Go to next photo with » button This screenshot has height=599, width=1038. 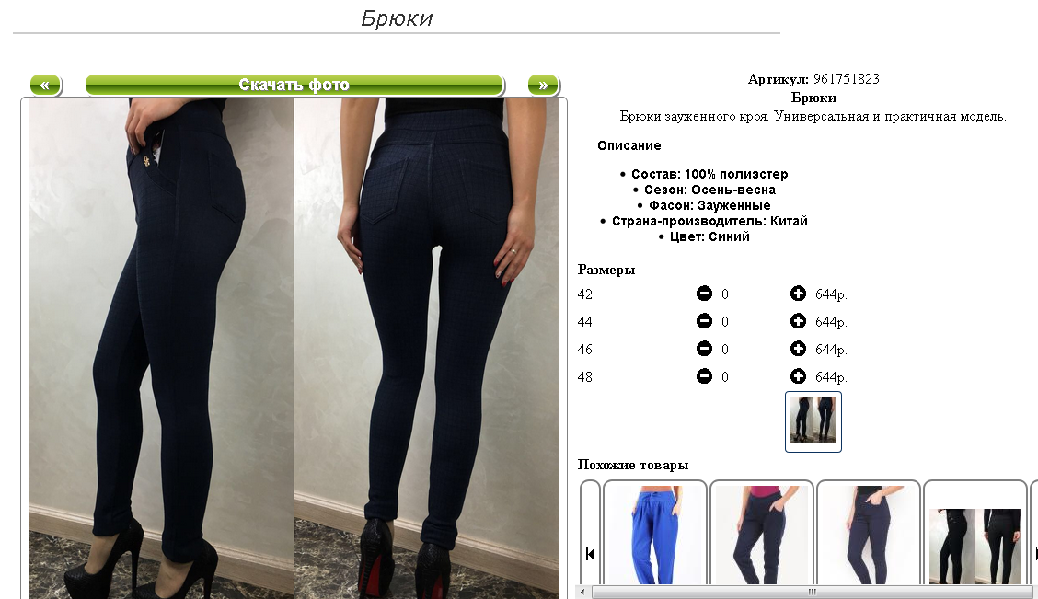pos(543,85)
